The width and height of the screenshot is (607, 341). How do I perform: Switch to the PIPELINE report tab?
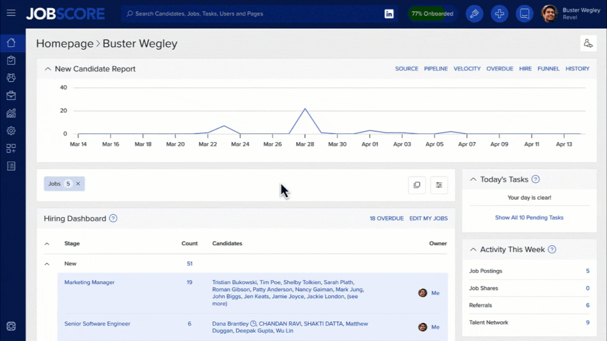(x=436, y=69)
